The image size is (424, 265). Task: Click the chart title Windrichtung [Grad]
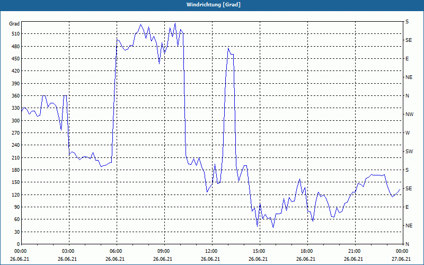click(x=214, y=5)
